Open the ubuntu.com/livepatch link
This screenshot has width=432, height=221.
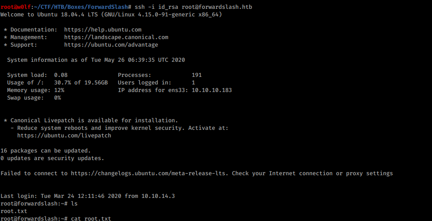64,135
